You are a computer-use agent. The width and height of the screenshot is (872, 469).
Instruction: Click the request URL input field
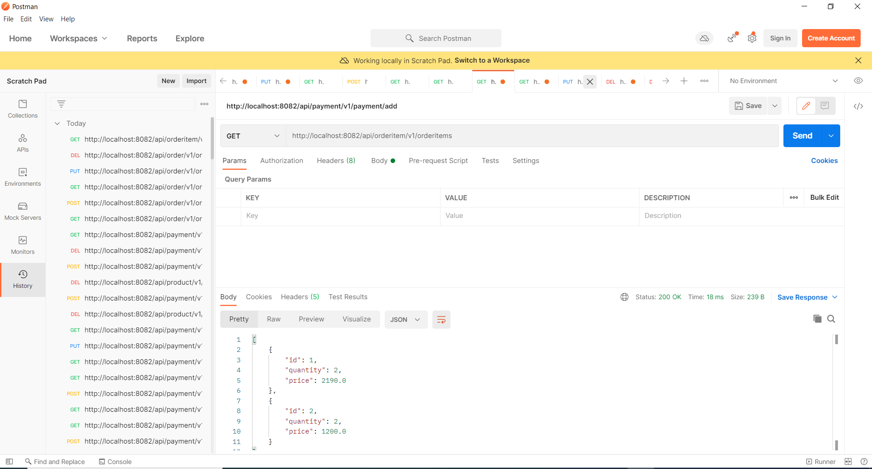click(x=532, y=136)
